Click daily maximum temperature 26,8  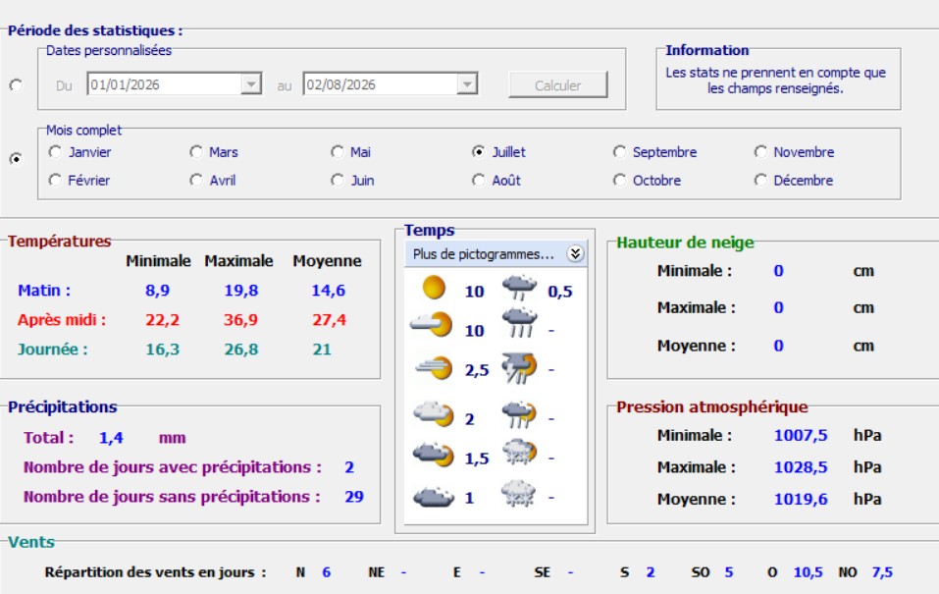coord(241,350)
